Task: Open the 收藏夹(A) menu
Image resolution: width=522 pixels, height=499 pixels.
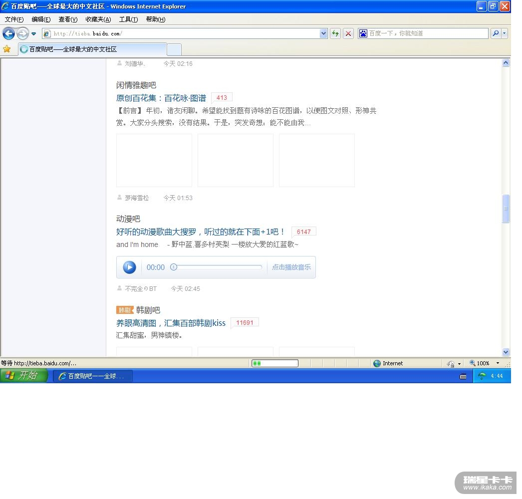Action: [x=98, y=19]
